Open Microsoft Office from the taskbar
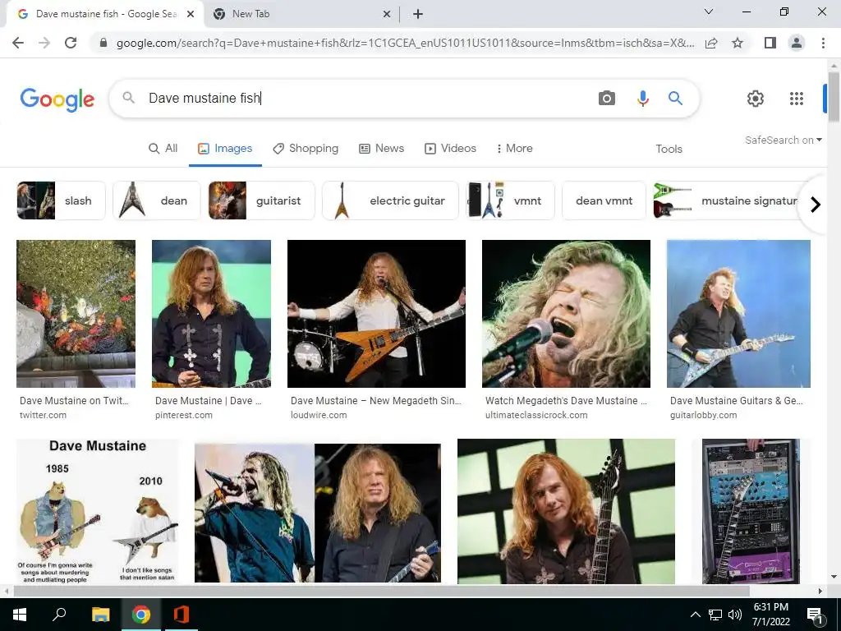 182,615
